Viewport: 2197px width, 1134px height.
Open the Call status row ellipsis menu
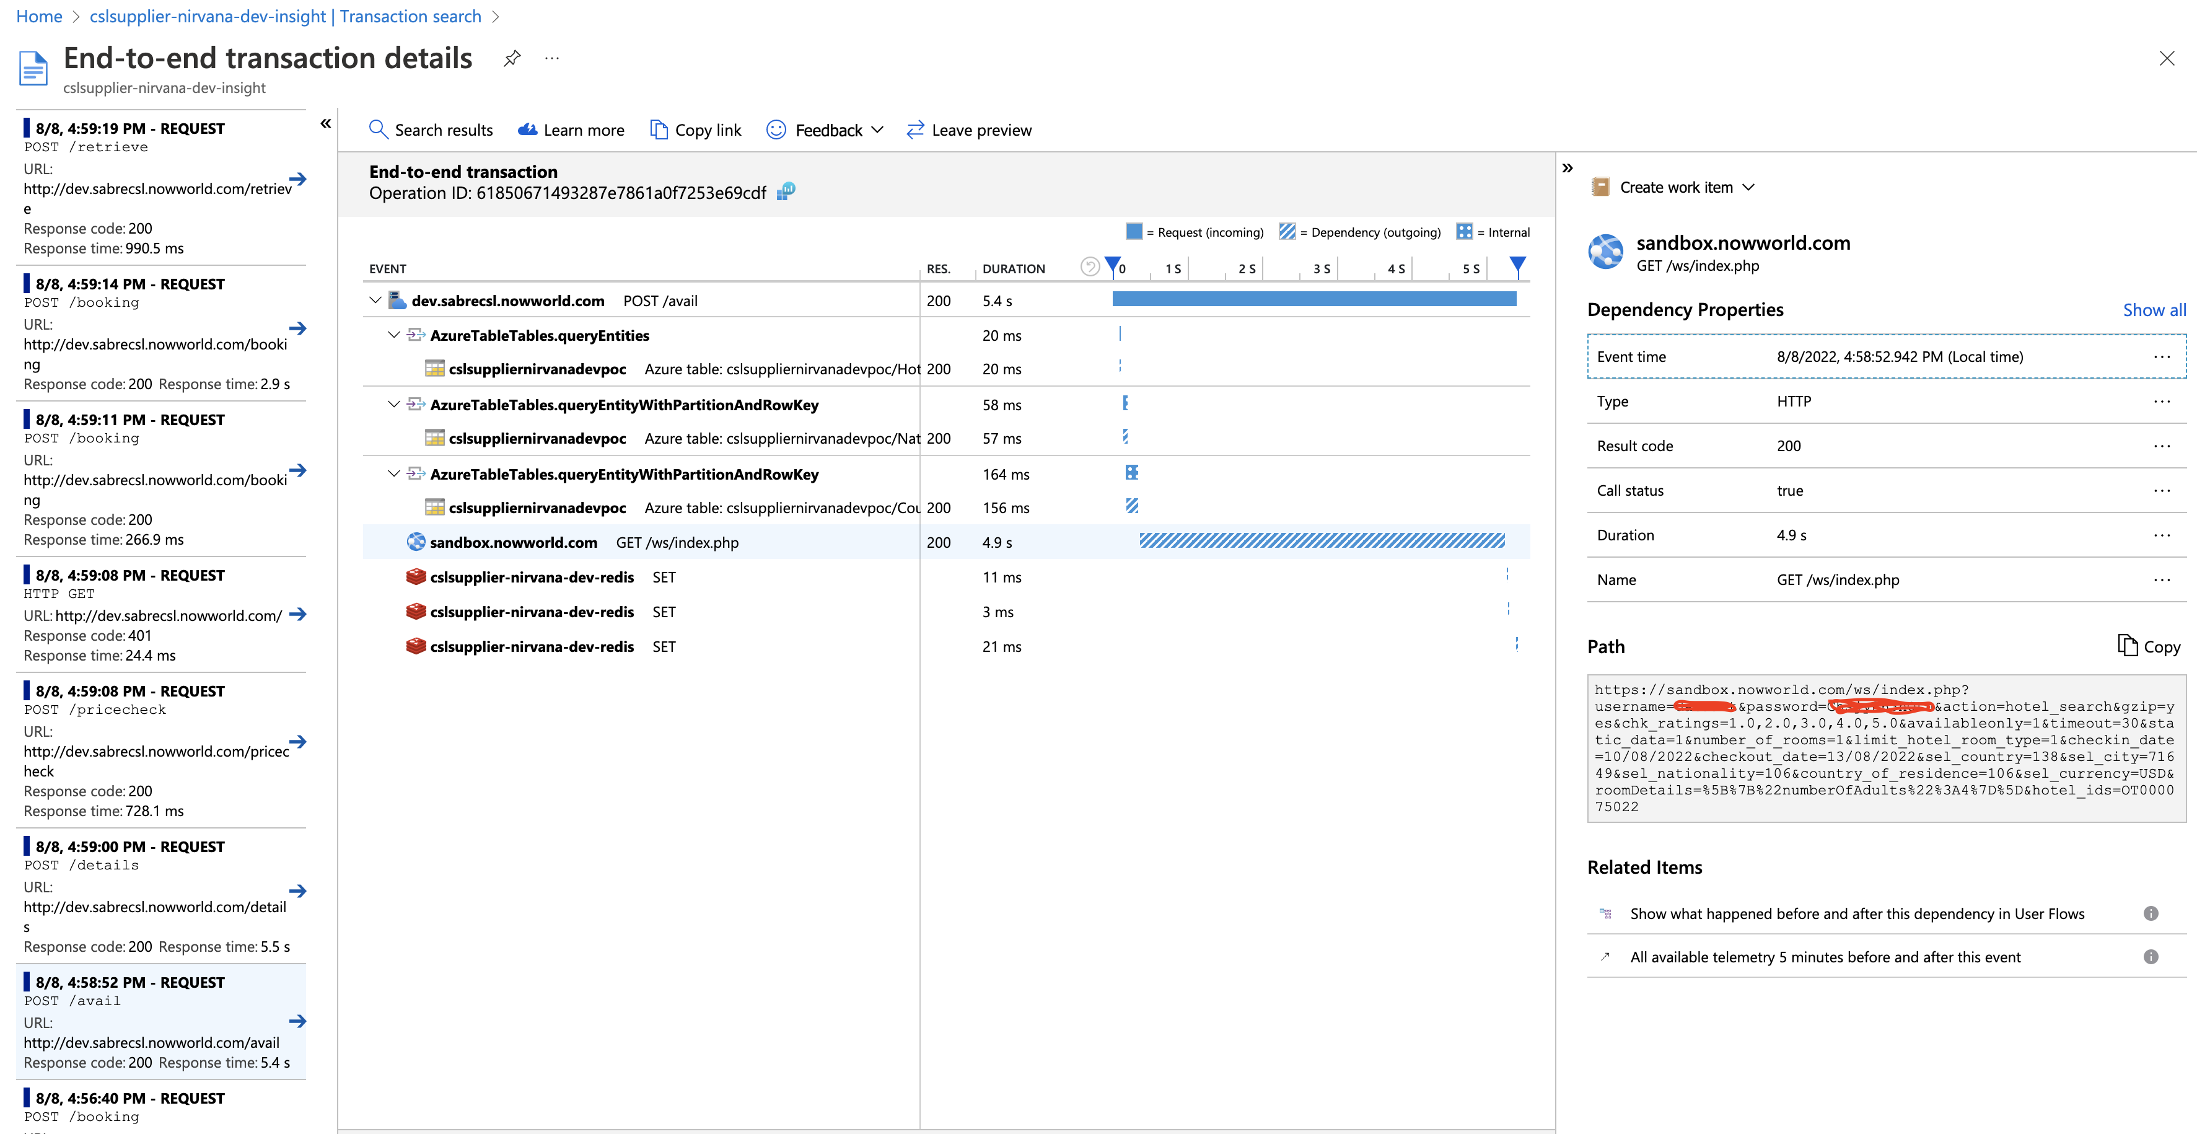click(x=2162, y=490)
